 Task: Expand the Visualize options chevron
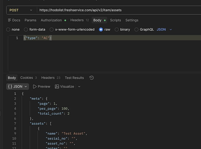tap(79, 87)
